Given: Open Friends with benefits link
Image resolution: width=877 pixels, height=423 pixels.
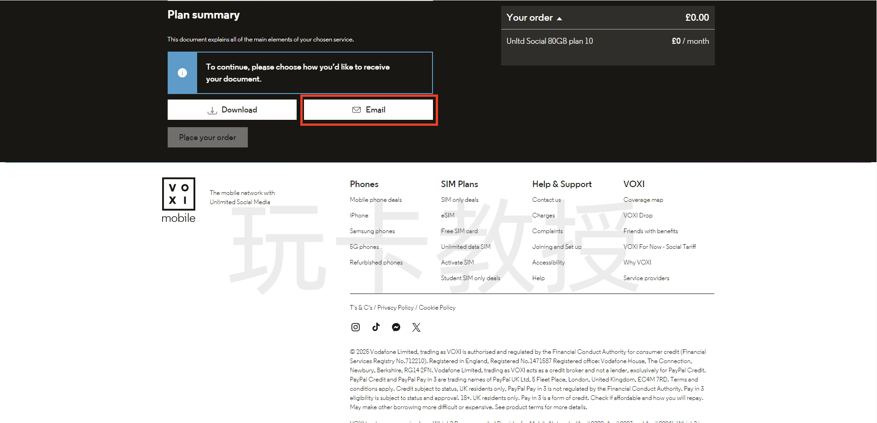Looking at the screenshot, I should click(x=650, y=231).
